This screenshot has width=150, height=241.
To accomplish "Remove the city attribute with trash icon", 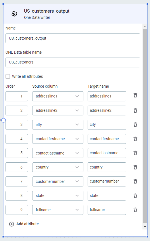I will (135, 124).
